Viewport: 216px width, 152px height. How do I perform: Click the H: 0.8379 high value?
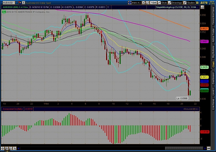click(x=67, y=7)
